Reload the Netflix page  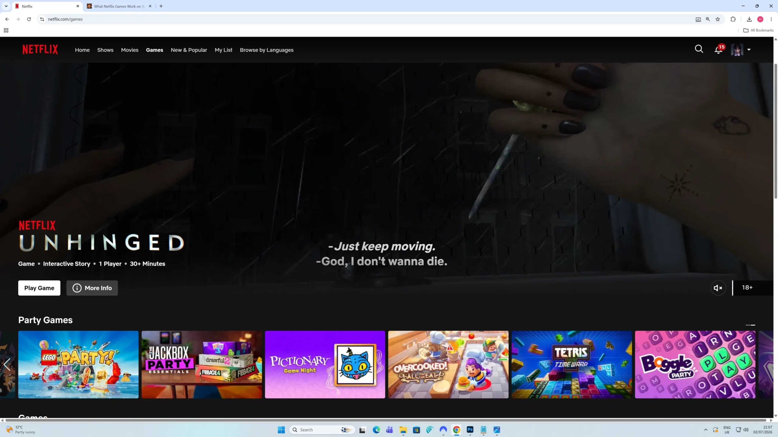pos(29,19)
